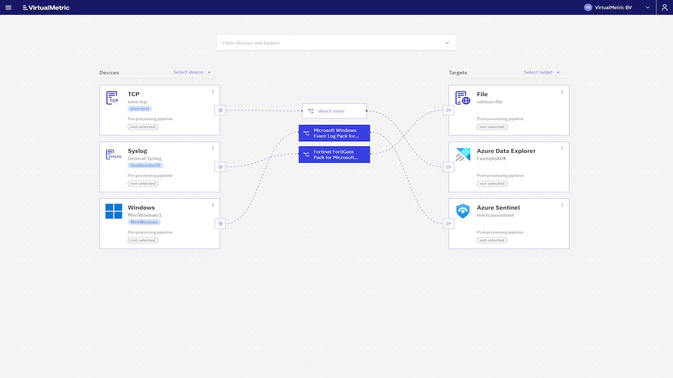The image size is (673, 378).
Task: Open the TCP device three-dot menu
Action: [213, 91]
